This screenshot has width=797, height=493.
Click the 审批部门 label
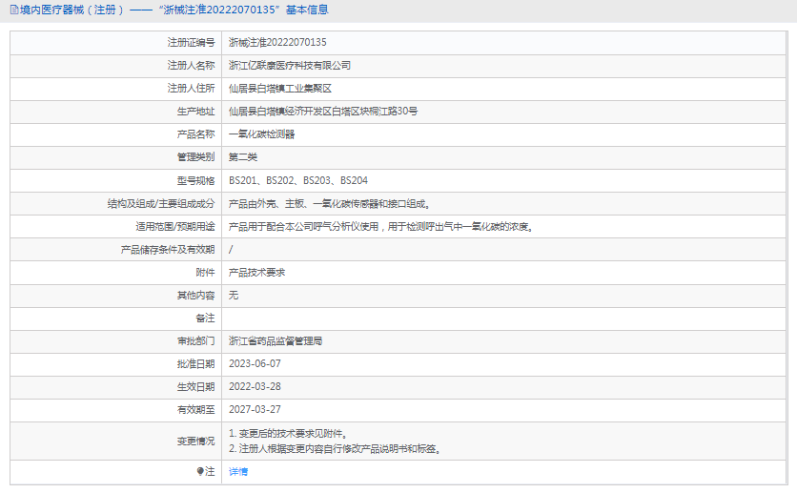tap(195, 341)
